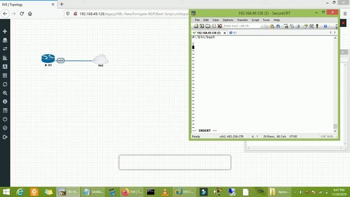This screenshot has height=197, width=350.
Task: Click the Status info icon in EVE sidebar
Action: tap(5, 102)
